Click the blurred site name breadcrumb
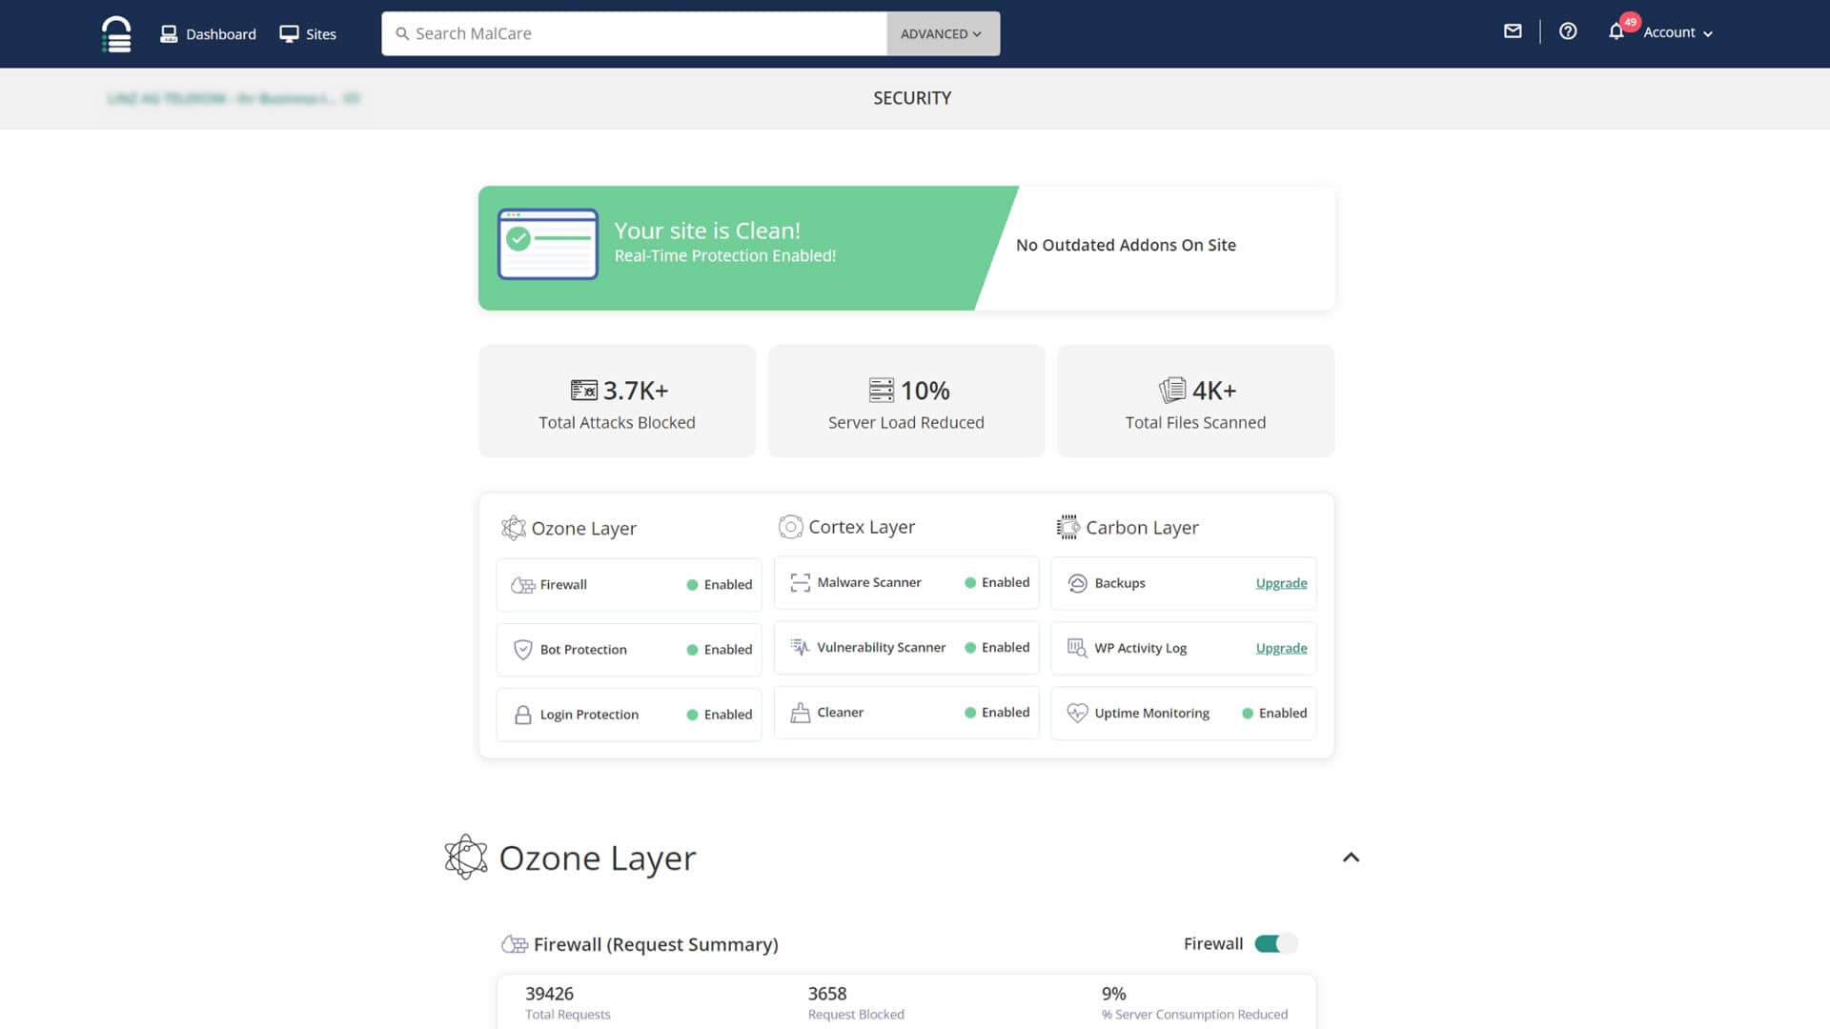The height and width of the screenshot is (1029, 1830). click(x=234, y=98)
